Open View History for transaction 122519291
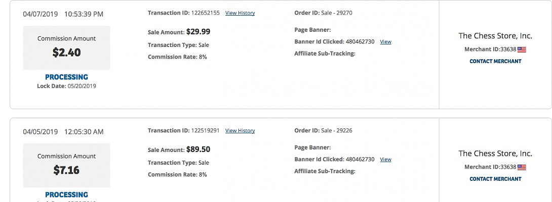The width and height of the screenshot is (552, 202). [x=240, y=131]
